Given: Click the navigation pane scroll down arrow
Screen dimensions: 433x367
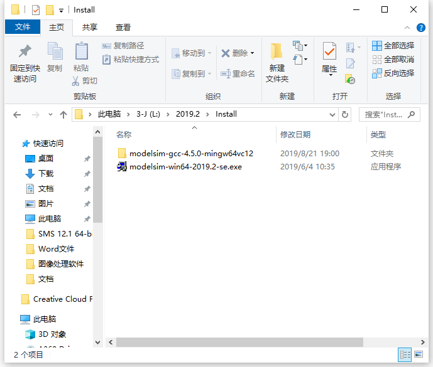Looking at the screenshot, I should (x=97, y=343).
